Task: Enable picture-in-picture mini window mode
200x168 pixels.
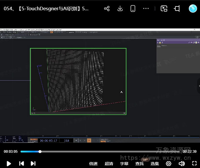Action: (164, 9)
